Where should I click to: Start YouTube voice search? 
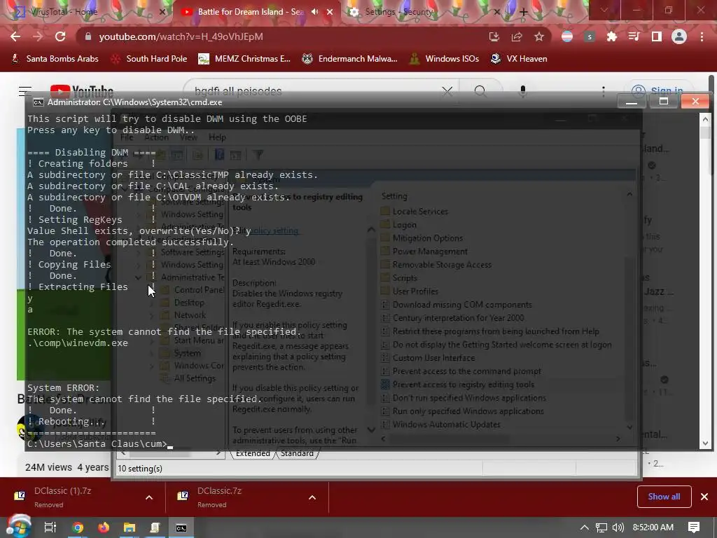[522, 91]
